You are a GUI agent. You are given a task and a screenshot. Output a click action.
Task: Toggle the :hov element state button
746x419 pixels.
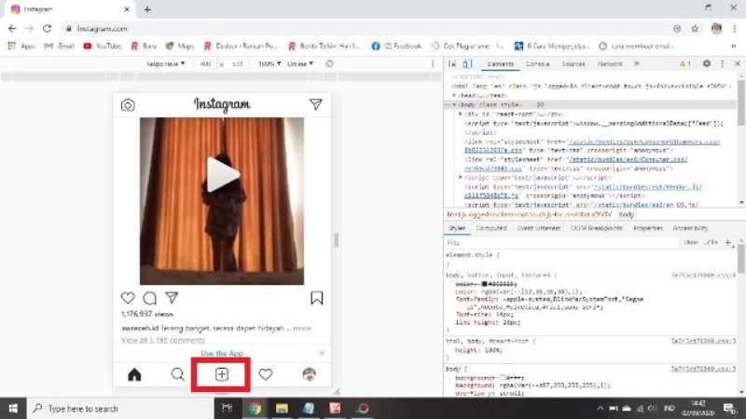(691, 242)
